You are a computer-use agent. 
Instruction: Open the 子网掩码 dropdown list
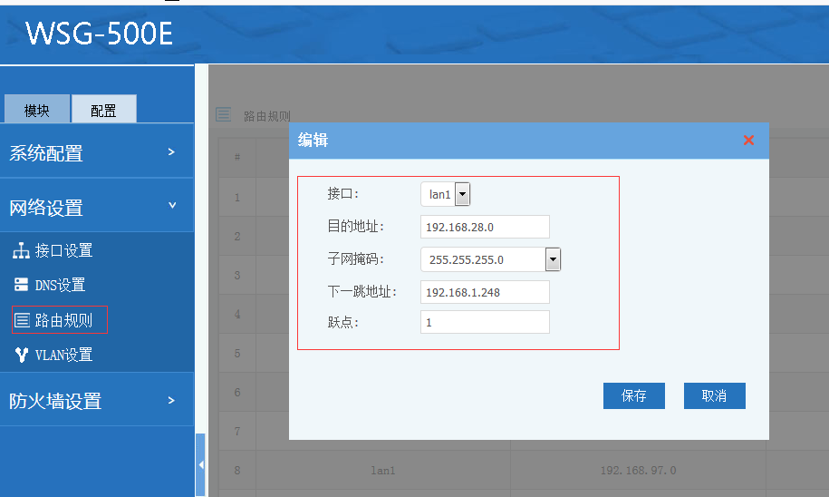553,260
